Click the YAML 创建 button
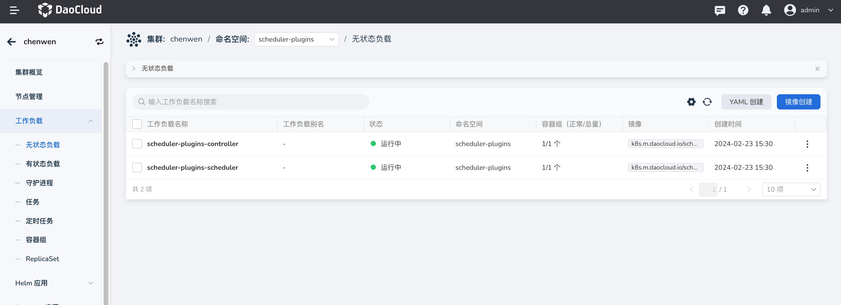This screenshot has height=305, width=841. point(746,102)
